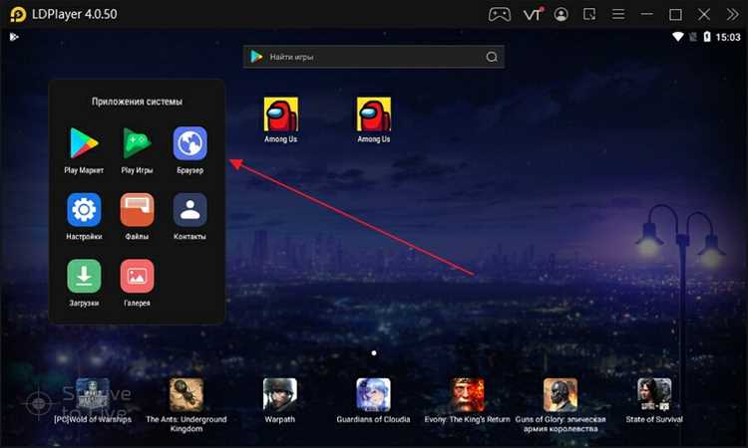748x448 pixels.
Task: Click the search magnifier icon
Action: (492, 57)
